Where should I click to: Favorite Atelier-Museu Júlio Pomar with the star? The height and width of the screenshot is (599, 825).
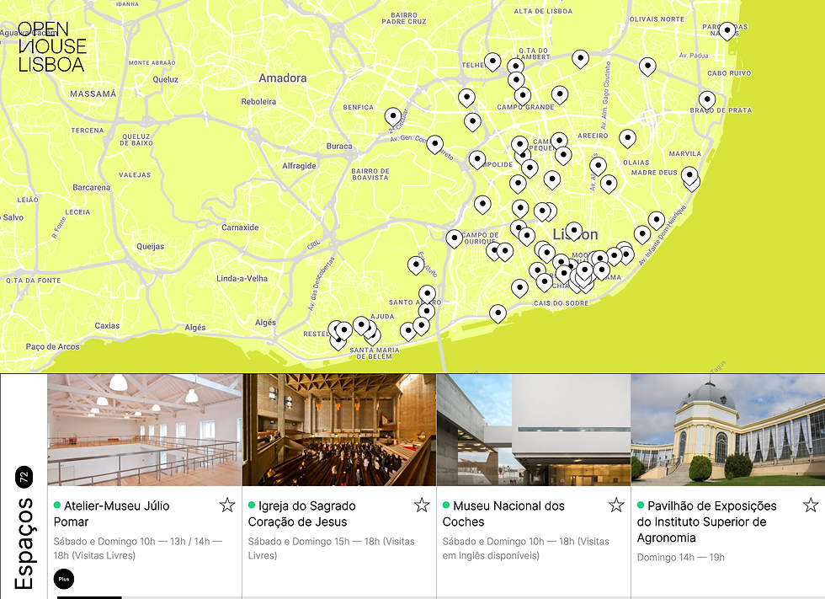pyautogui.click(x=226, y=505)
